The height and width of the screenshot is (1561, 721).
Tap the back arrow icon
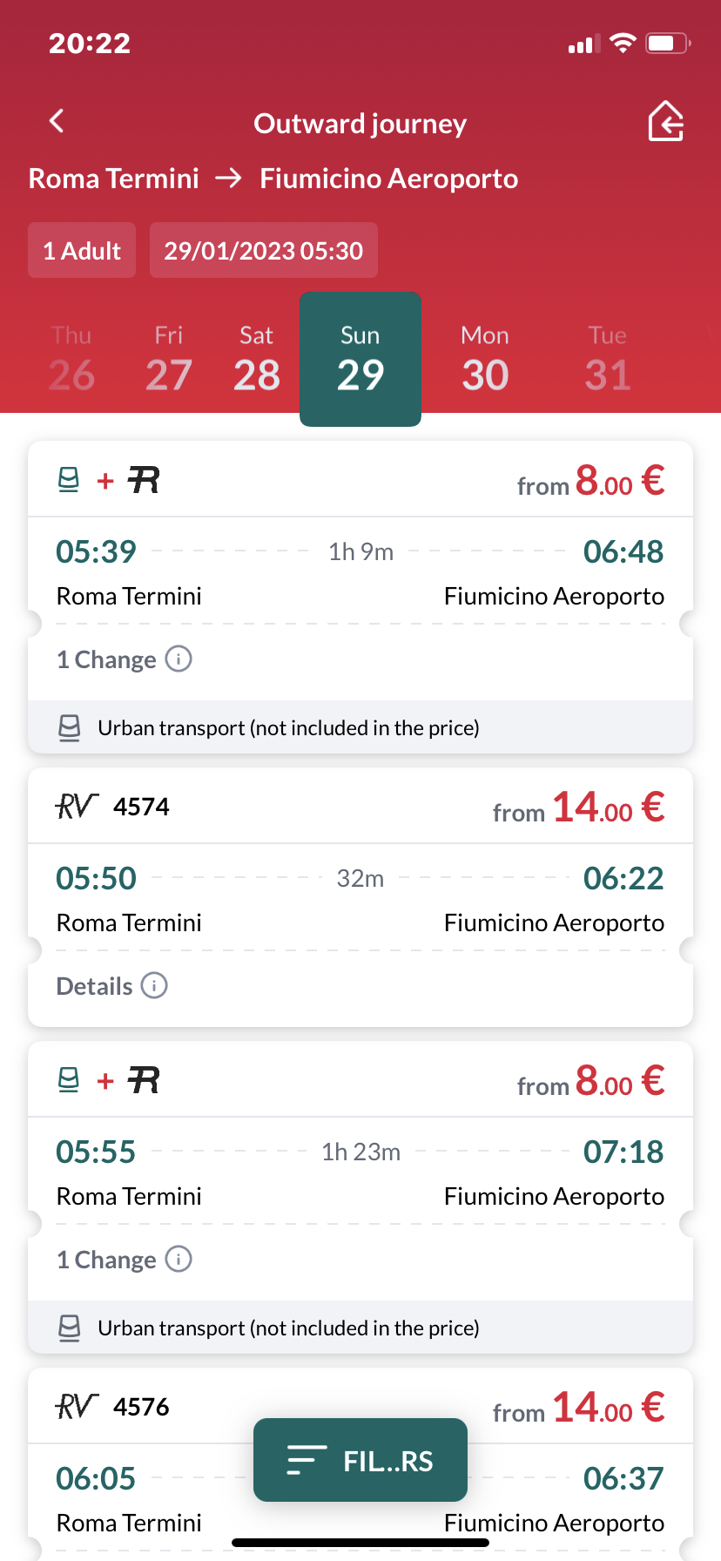tap(57, 121)
